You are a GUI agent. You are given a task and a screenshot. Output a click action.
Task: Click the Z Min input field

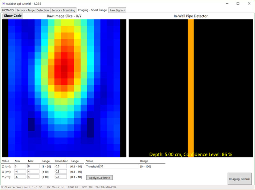coord(19,166)
